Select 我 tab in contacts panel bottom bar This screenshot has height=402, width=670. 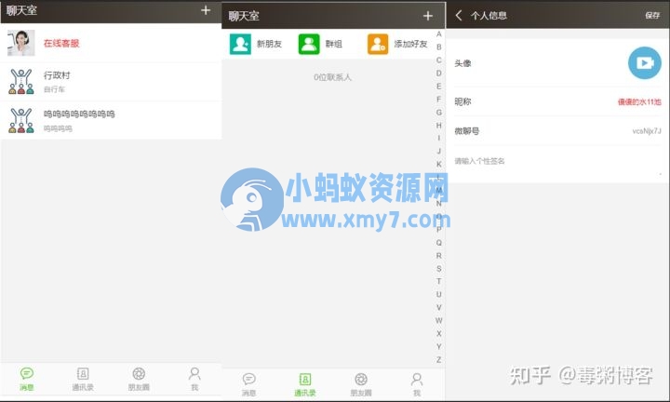[x=417, y=384]
